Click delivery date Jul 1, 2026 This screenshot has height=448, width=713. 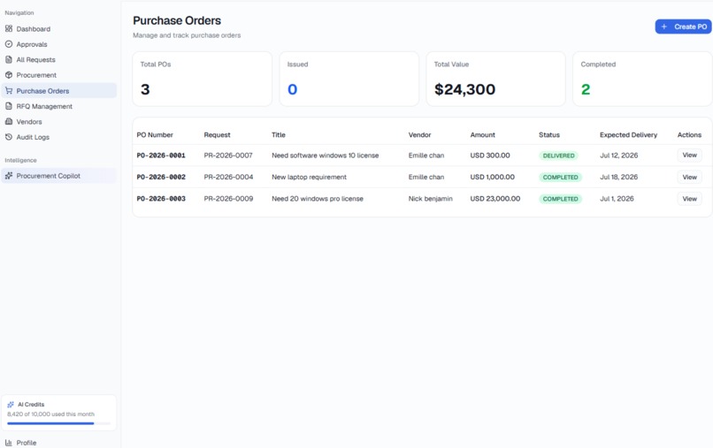pos(617,199)
